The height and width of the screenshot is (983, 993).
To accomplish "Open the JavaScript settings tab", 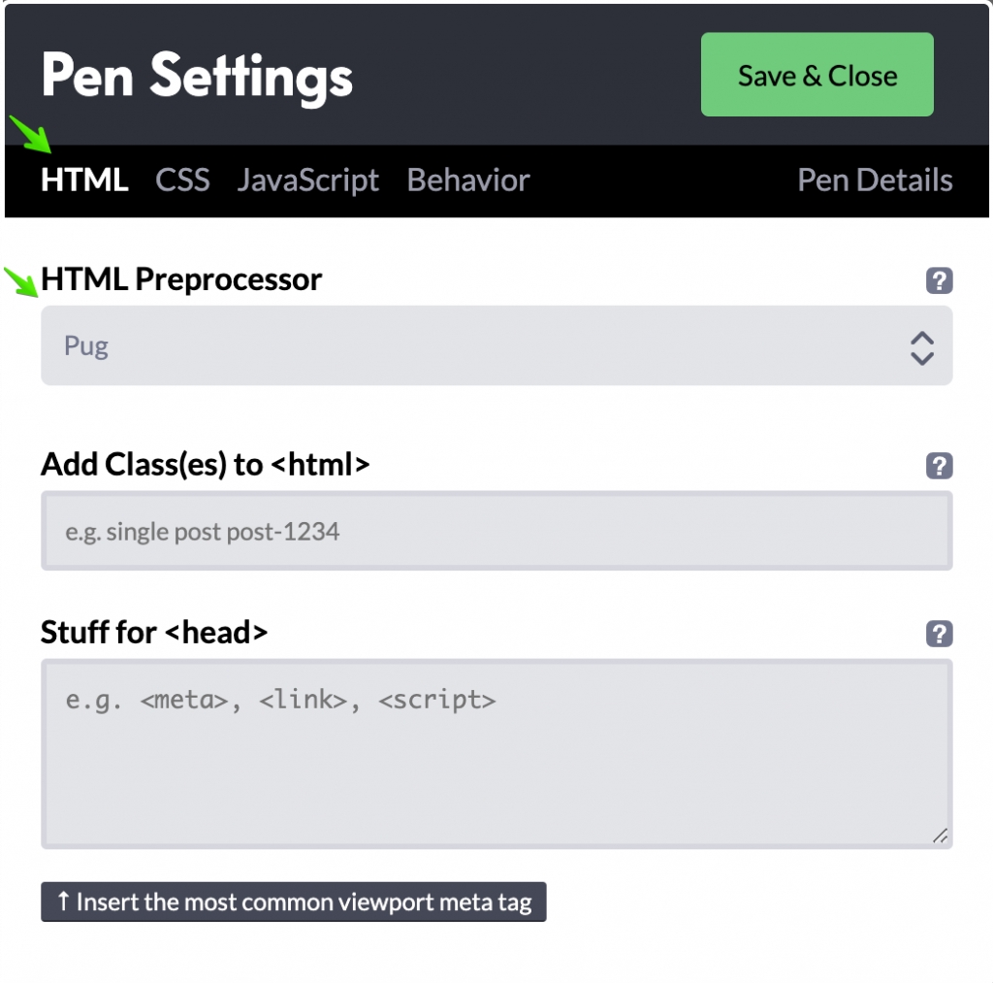I will point(307,180).
